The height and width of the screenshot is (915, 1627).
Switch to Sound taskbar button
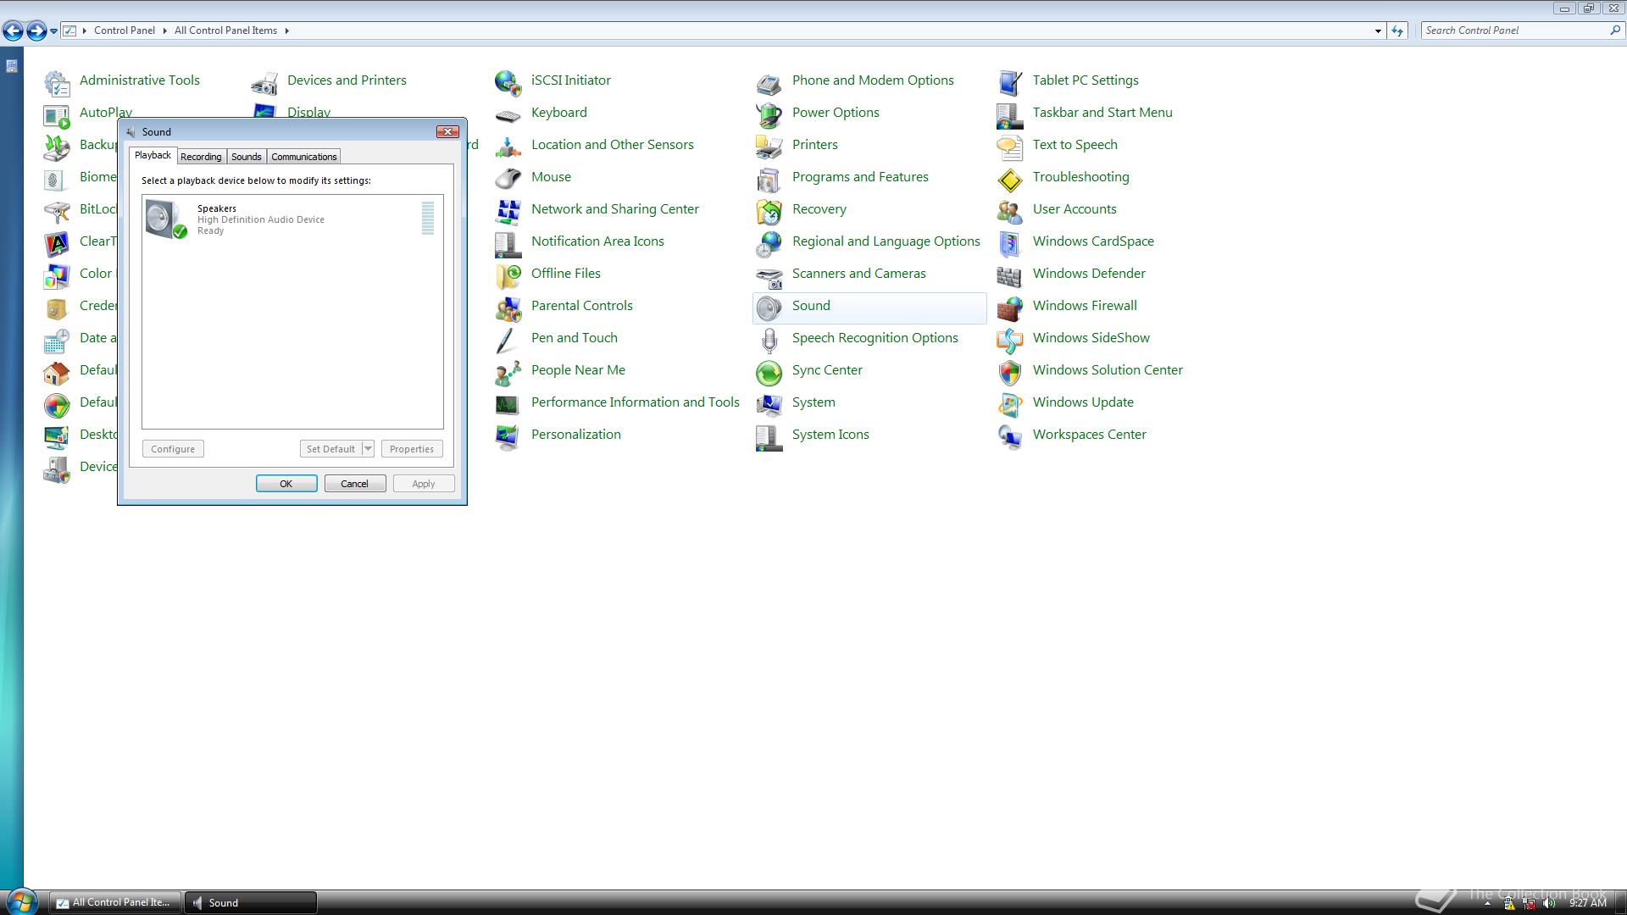[x=251, y=902]
